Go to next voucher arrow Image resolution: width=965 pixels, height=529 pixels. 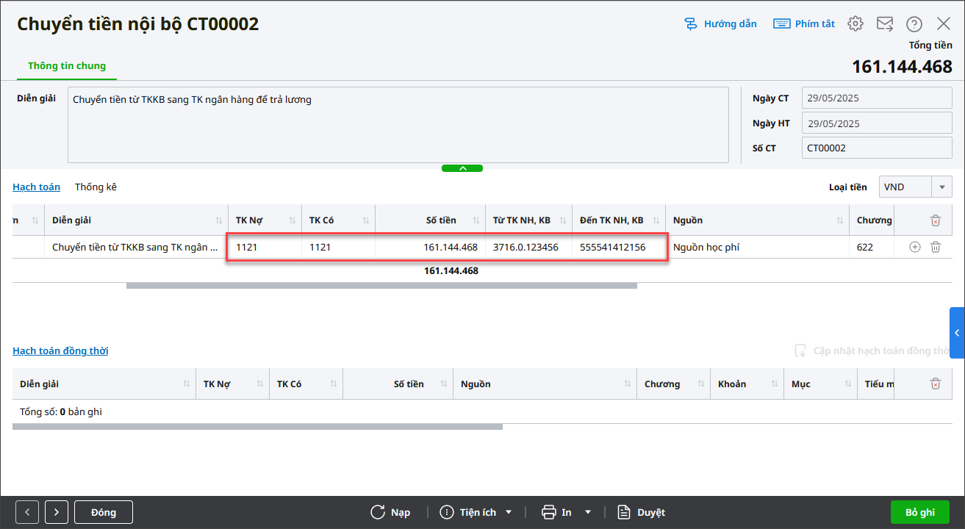57,512
